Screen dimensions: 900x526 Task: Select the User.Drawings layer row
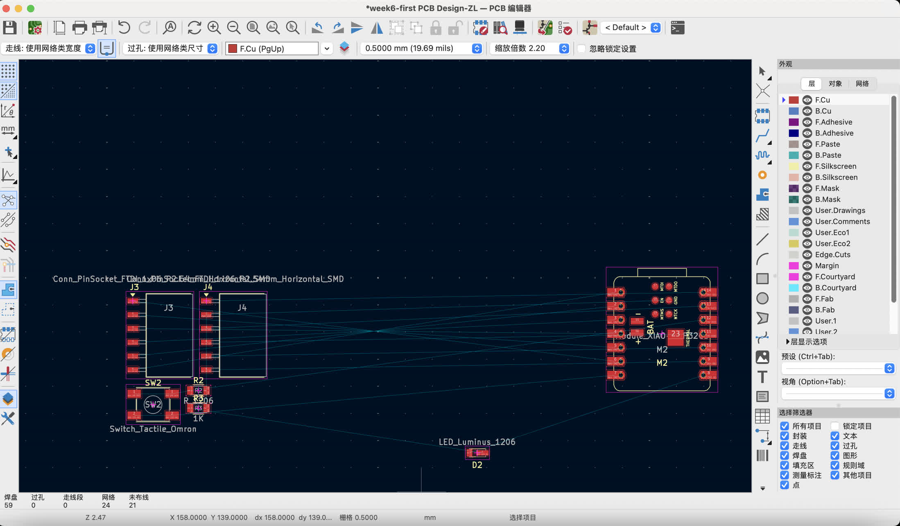[835, 211]
